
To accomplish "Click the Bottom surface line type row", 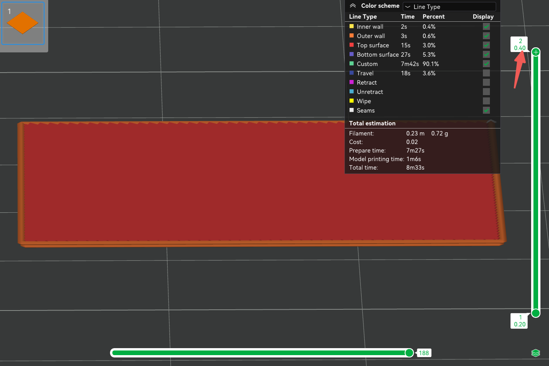I will [422, 54].
